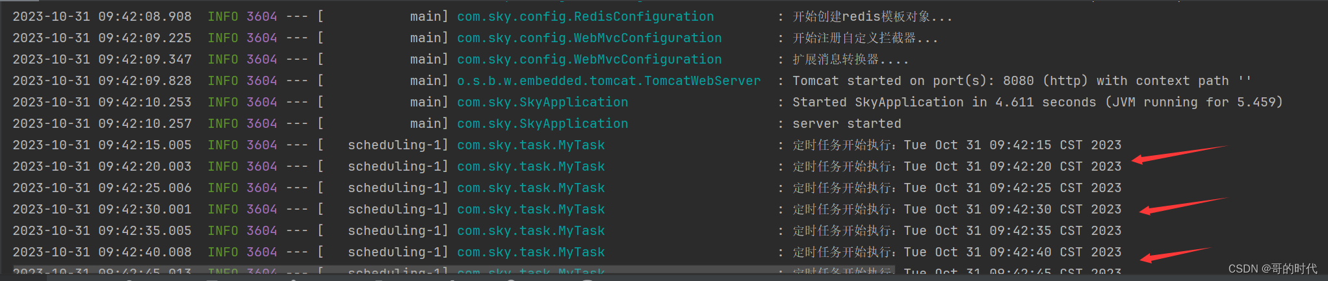This screenshot has height=281, width=1328.
Task: Click MyTask logger on the 09:42:15.005 line
Action: pos(530,145)
